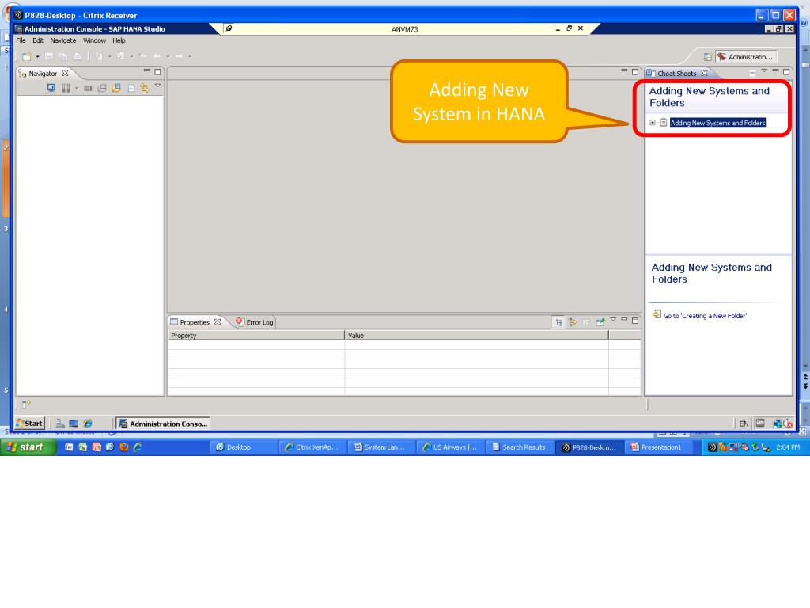Open the Properties view menu triangle
This screenshot has width=810, height=608.
[x=613, y=320]
